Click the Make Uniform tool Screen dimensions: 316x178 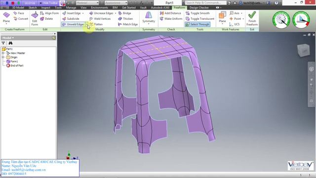pyautogui.click(x=171, y=19)
